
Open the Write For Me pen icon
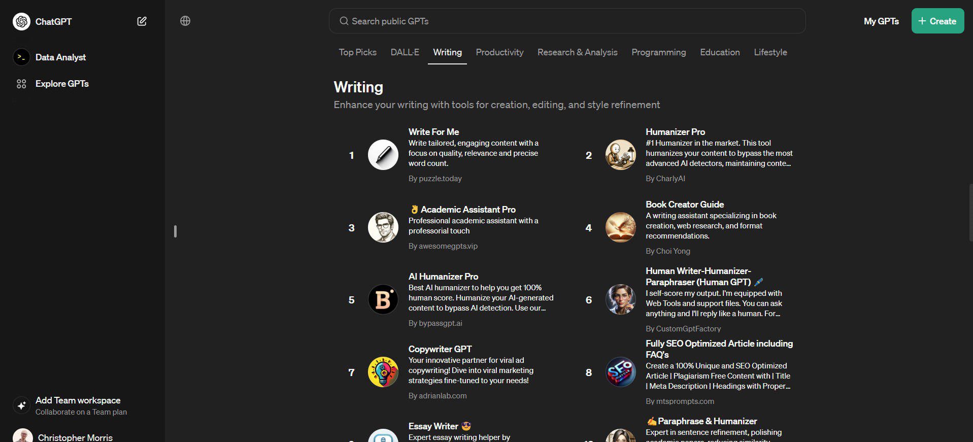[x=383, y=155]
